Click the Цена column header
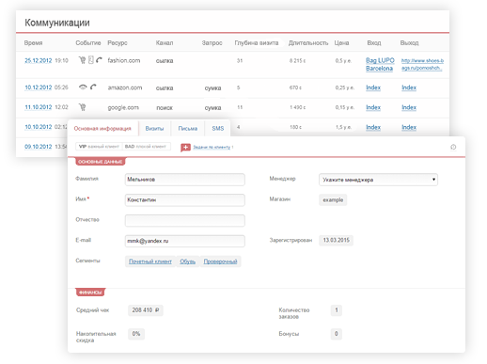 (x=341, y=43)
